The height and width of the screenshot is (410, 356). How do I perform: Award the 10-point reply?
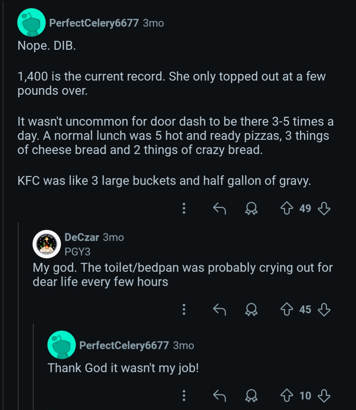point(251,396)
